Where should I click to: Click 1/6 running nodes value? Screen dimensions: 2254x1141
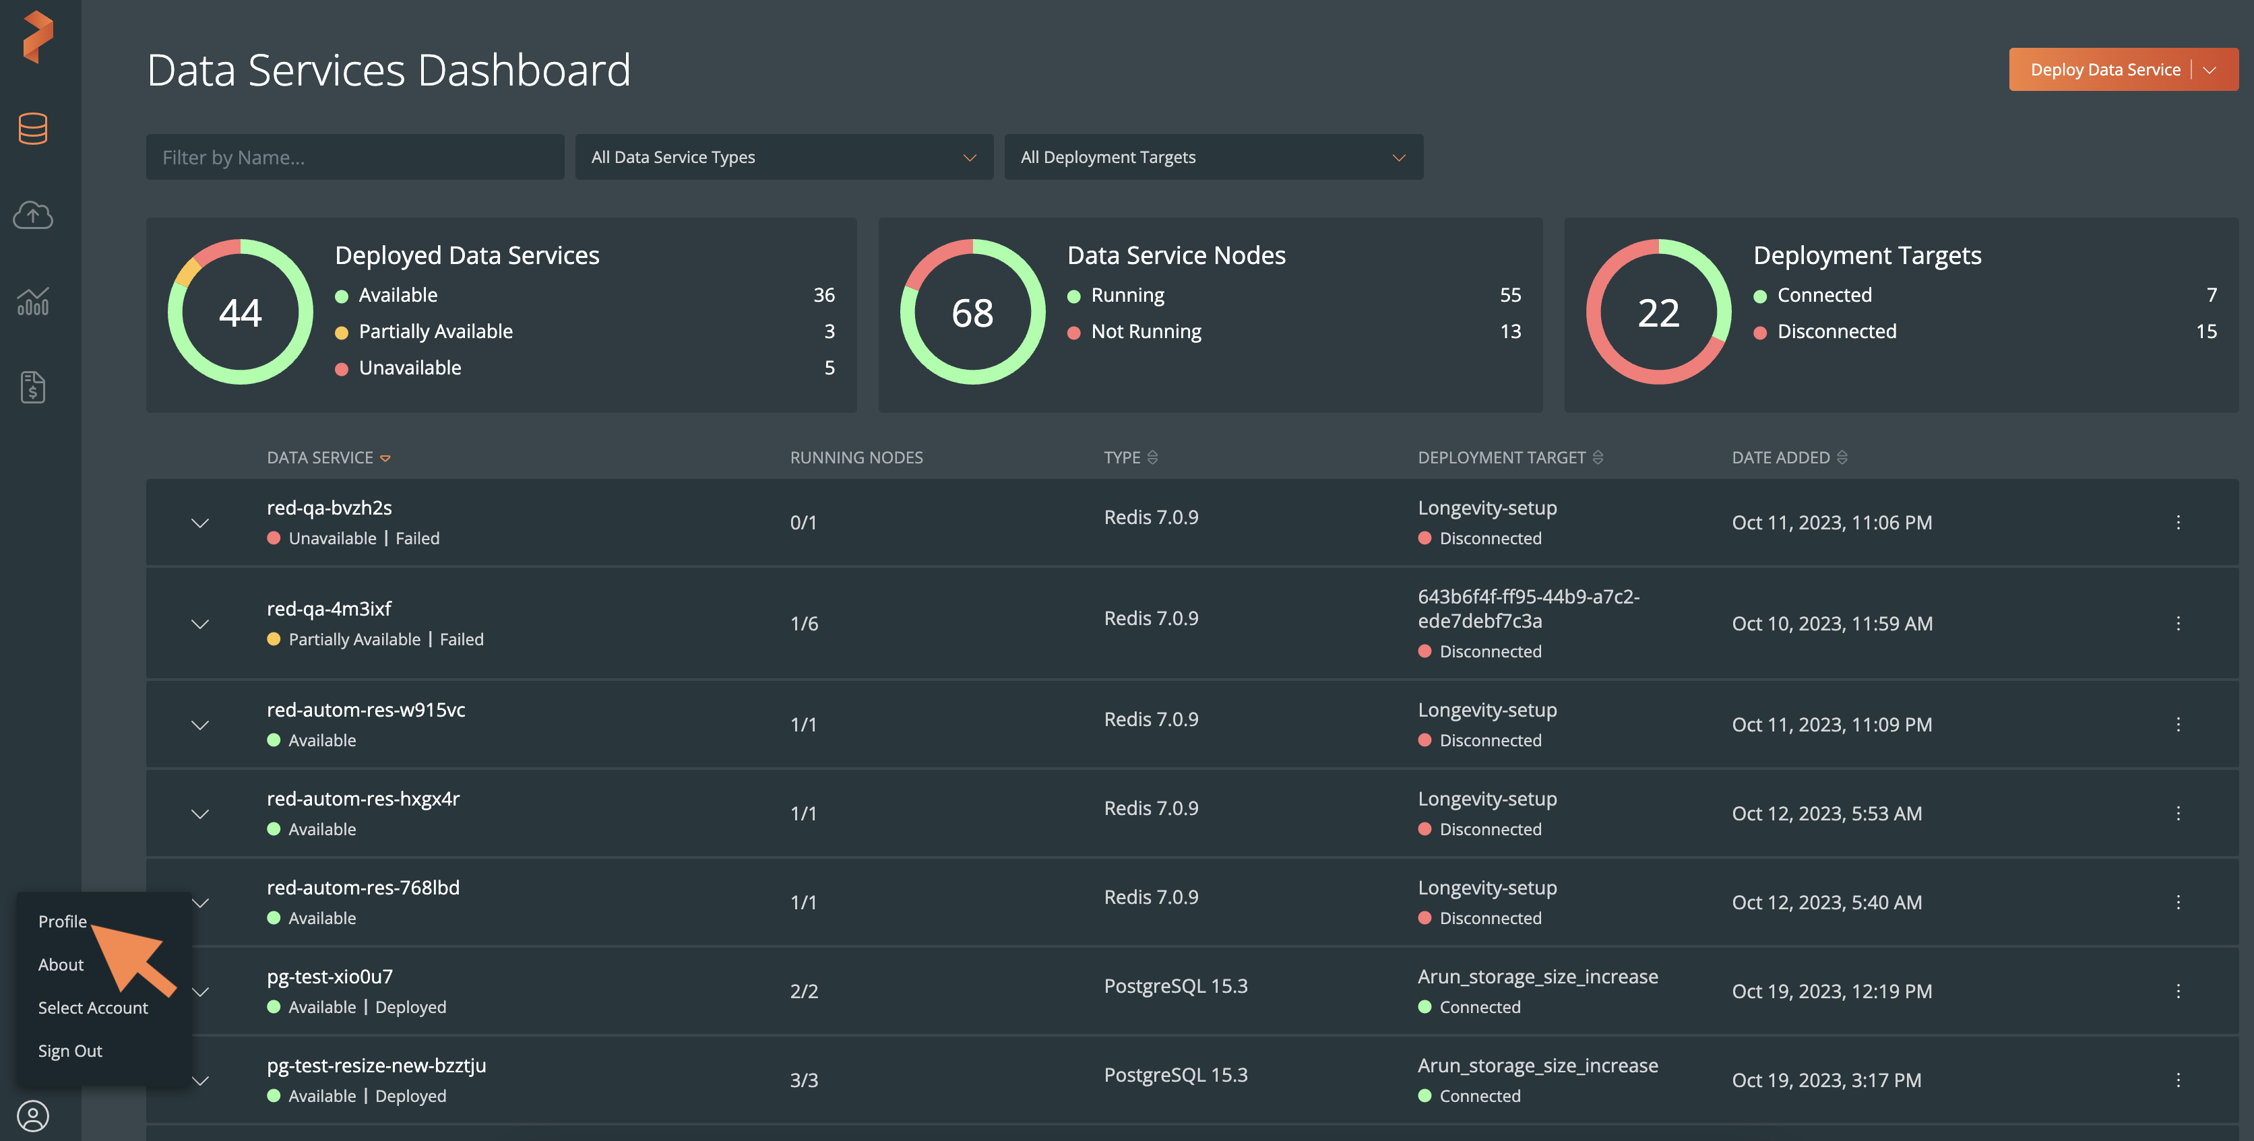pos(803,624)
